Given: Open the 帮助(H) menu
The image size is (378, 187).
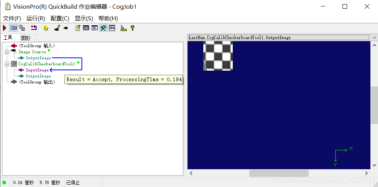Looking at the screenshot, I should click(x=108, y=19).
